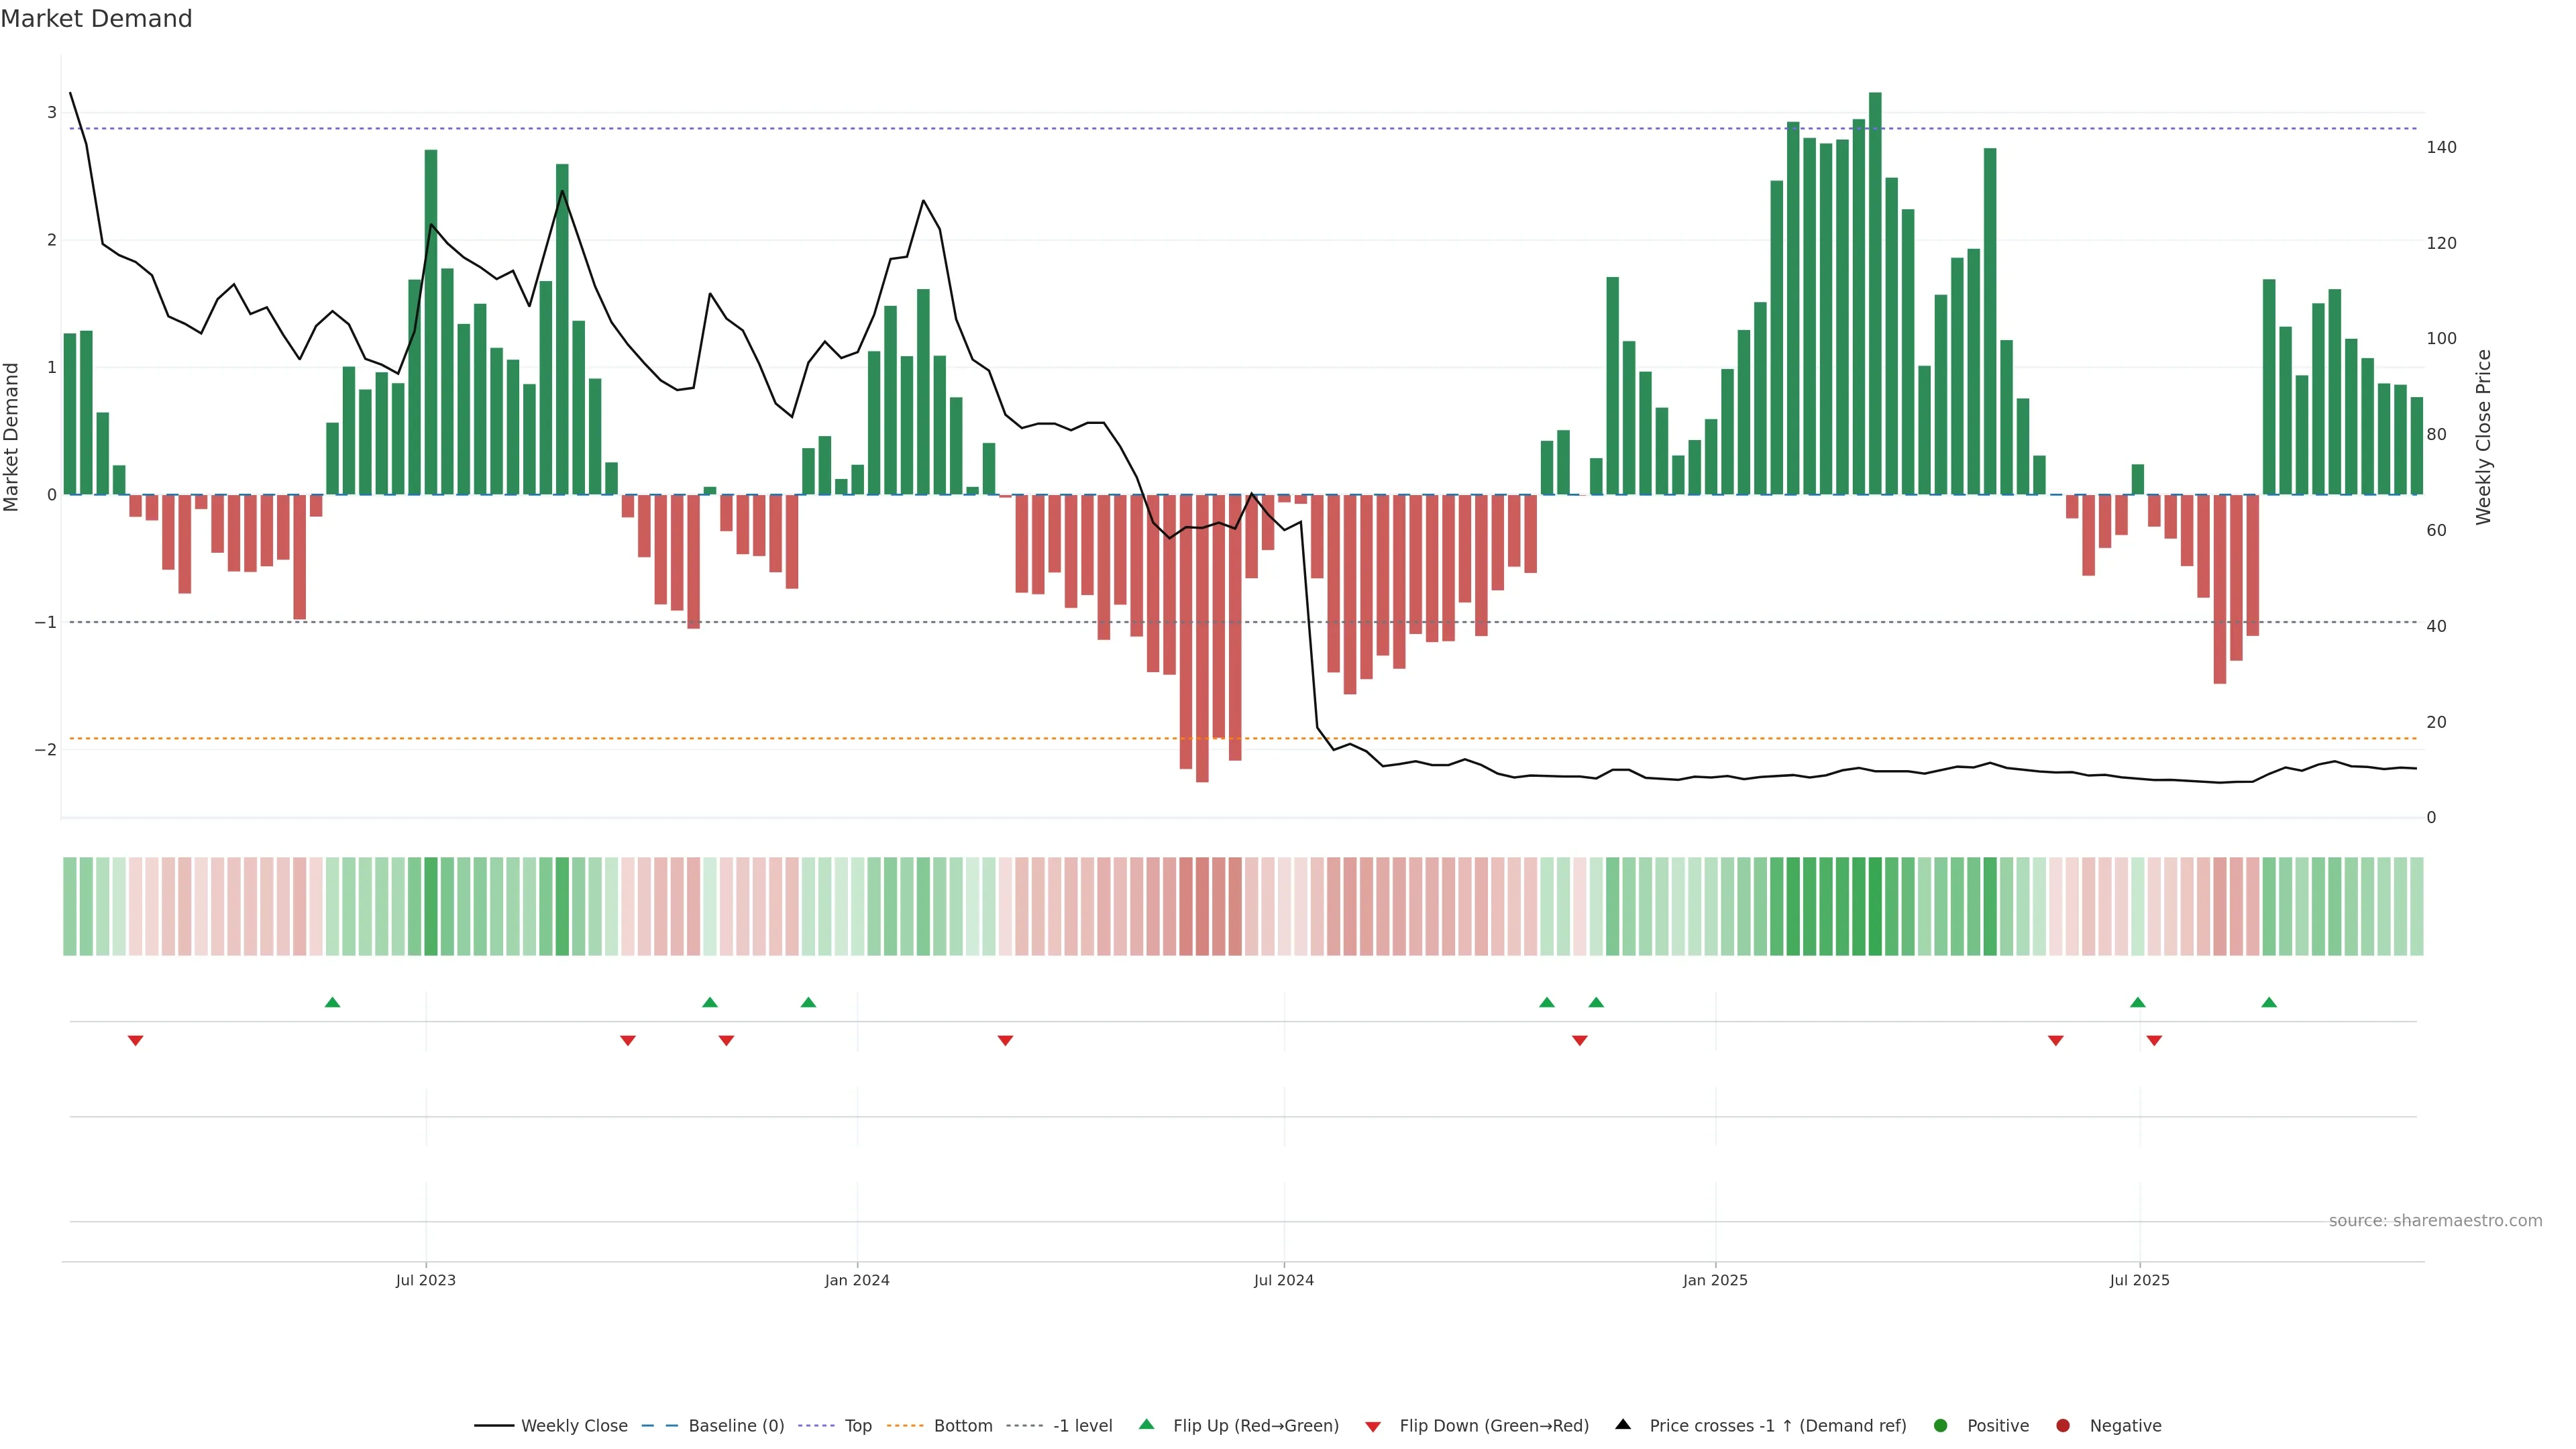Click the green Positive dot in legend
Viewport: 2576px width, 1449px height.
1941,1426
